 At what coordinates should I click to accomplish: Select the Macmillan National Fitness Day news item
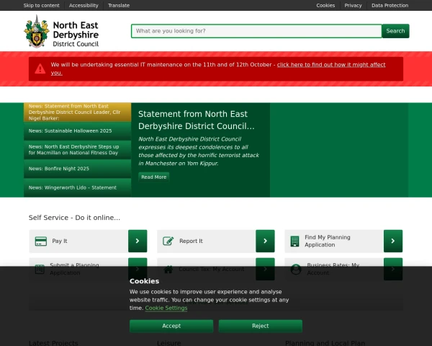pyautogui.click(x=78, y=149)
